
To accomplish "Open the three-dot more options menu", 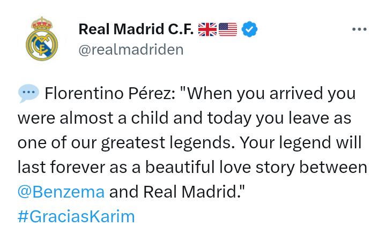I will [x=359, y=29].
